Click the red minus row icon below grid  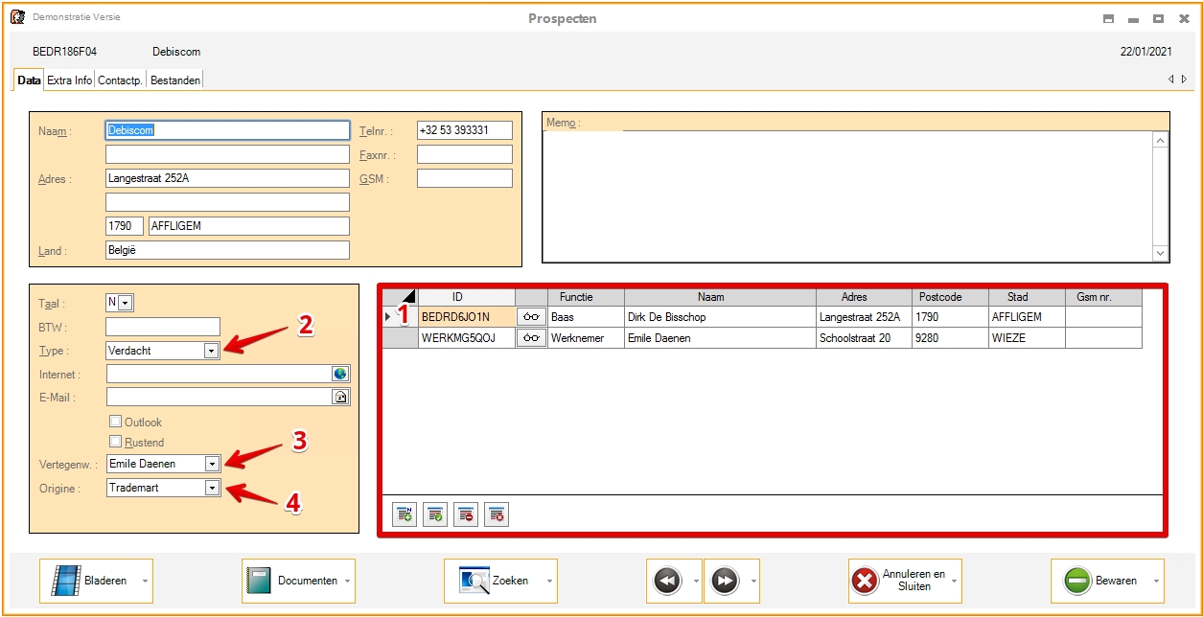[466, 515]
